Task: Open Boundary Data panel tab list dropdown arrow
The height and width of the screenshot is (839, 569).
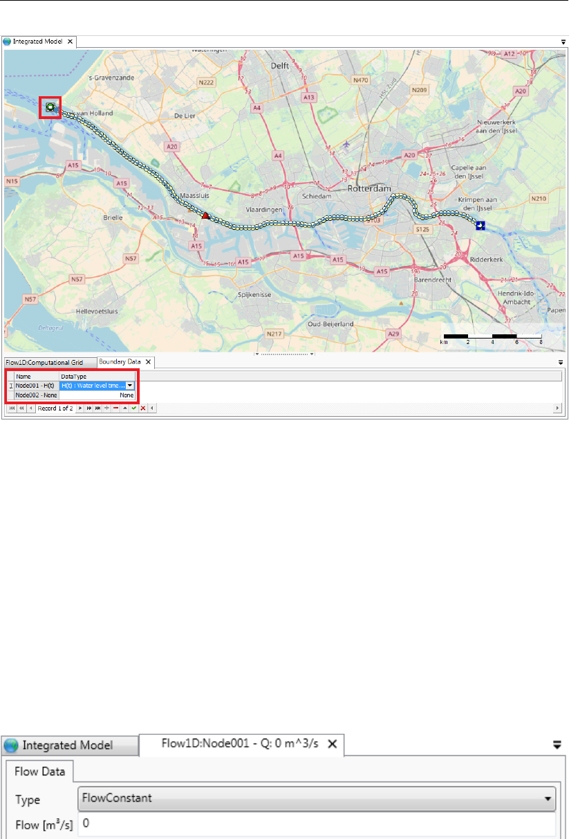Action: point(561,362)
